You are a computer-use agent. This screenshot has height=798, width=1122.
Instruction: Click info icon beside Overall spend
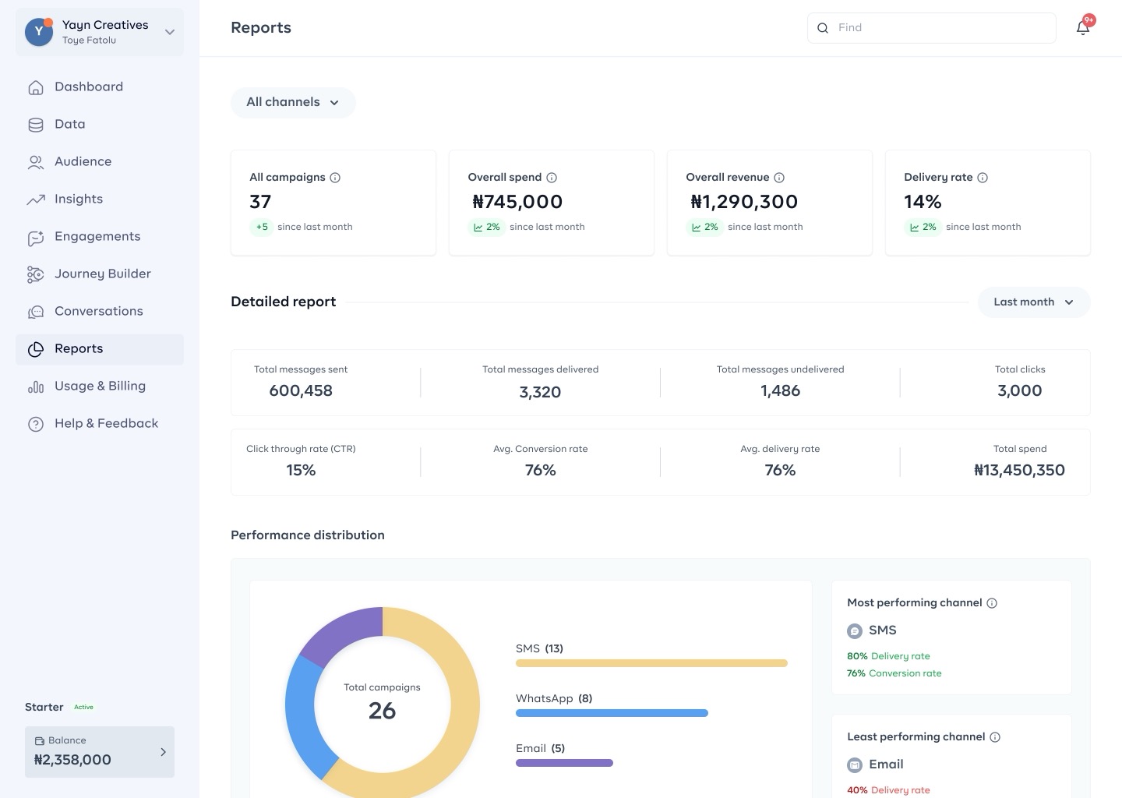552,178
